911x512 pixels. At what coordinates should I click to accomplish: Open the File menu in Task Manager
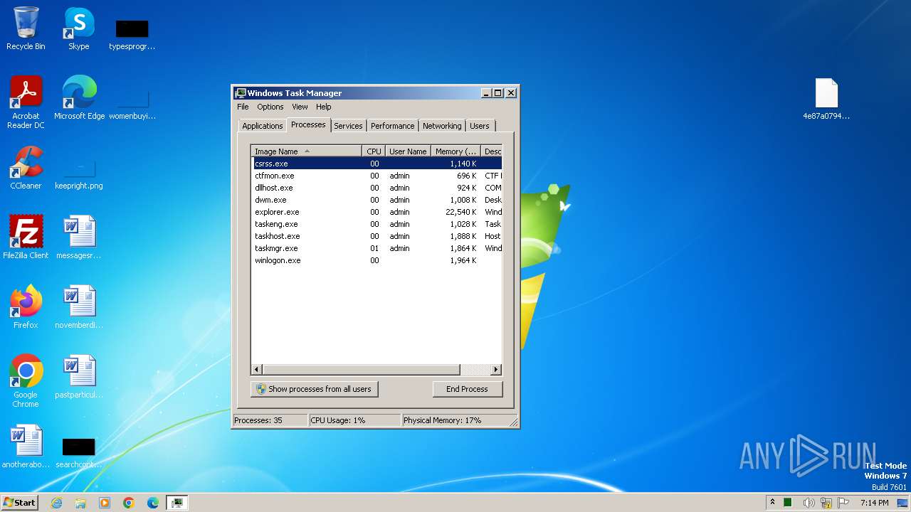point(243,107)
